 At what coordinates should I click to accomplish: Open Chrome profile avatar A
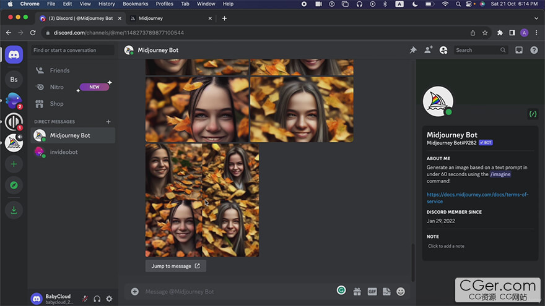(524, 33)
